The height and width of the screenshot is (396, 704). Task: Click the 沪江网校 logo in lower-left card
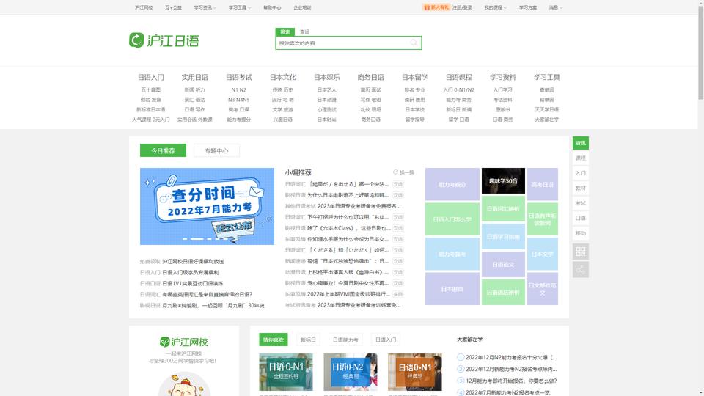point(183,342)
